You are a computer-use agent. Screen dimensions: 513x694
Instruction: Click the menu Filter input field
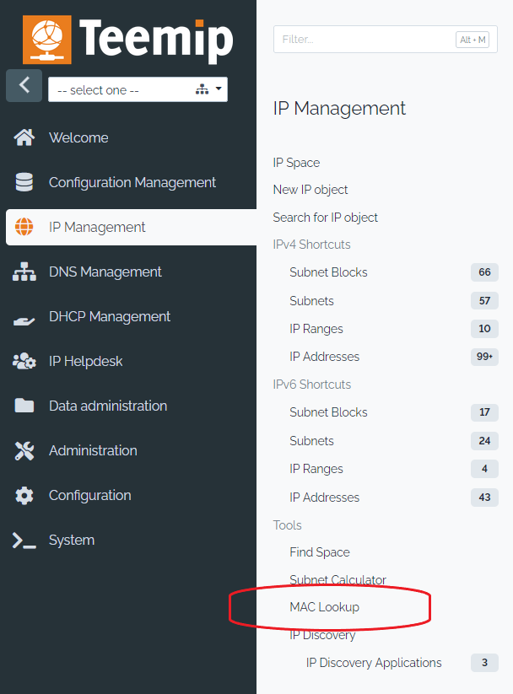(x=363, y=40)
